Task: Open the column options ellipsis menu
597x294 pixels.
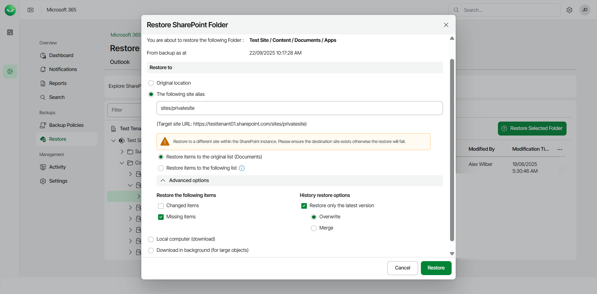Action: click(560, 149)
